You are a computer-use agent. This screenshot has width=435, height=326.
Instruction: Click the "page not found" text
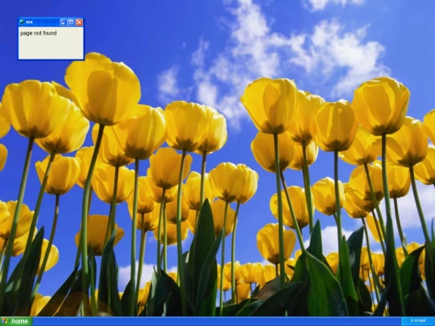[39, 33]
